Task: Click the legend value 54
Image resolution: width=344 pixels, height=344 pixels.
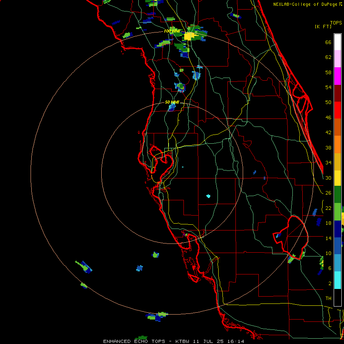Action: pos(328,87)
